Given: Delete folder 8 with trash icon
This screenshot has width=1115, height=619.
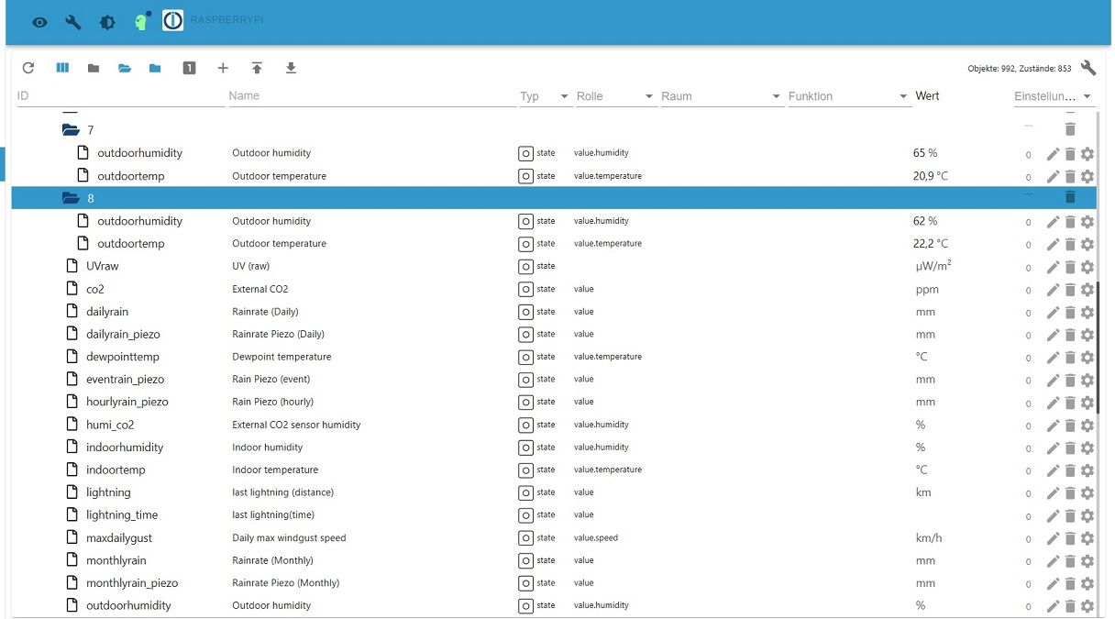Looking at the screenshot, I should point(1070,197).
